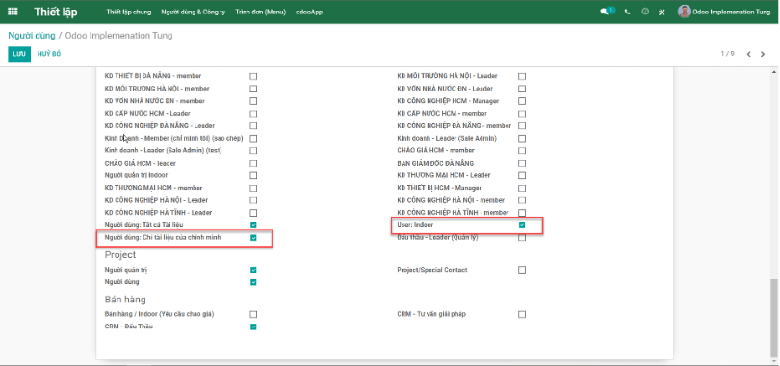The width and height of the screenshot is (780, 366).
Task: Click the phone call icon
Action: 627,12
